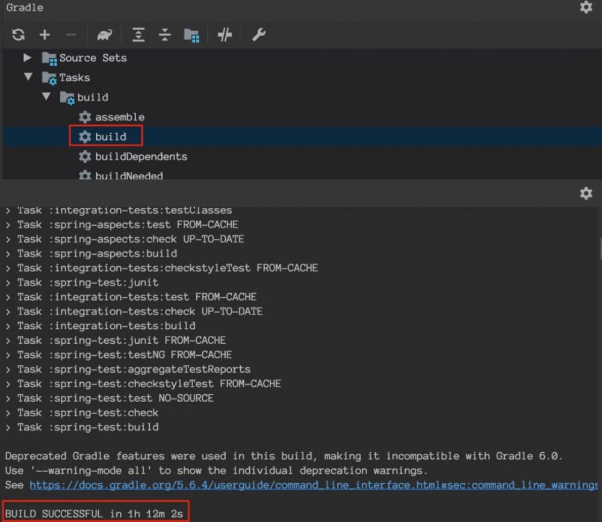Click the Reload All Gradle Projects icon

19,35
